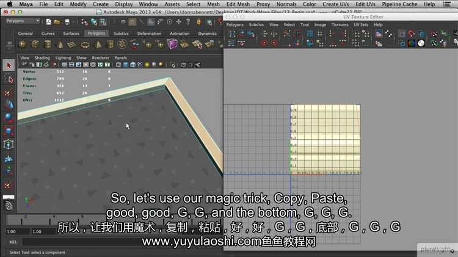Toggle Snap to grids in status line

(x=151, y=21)
